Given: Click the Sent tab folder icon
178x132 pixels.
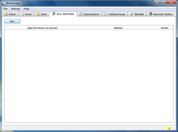Looking at the screenshot, I should click(x=38, y=14).
